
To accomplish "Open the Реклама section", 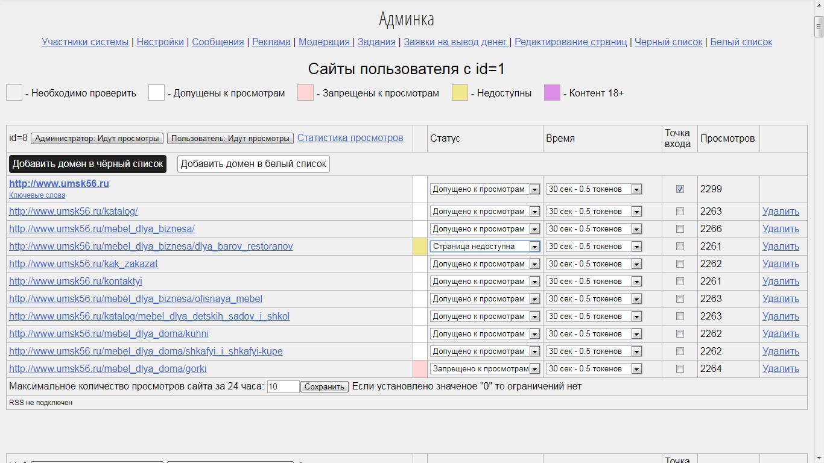I will [x=271, y=42].
